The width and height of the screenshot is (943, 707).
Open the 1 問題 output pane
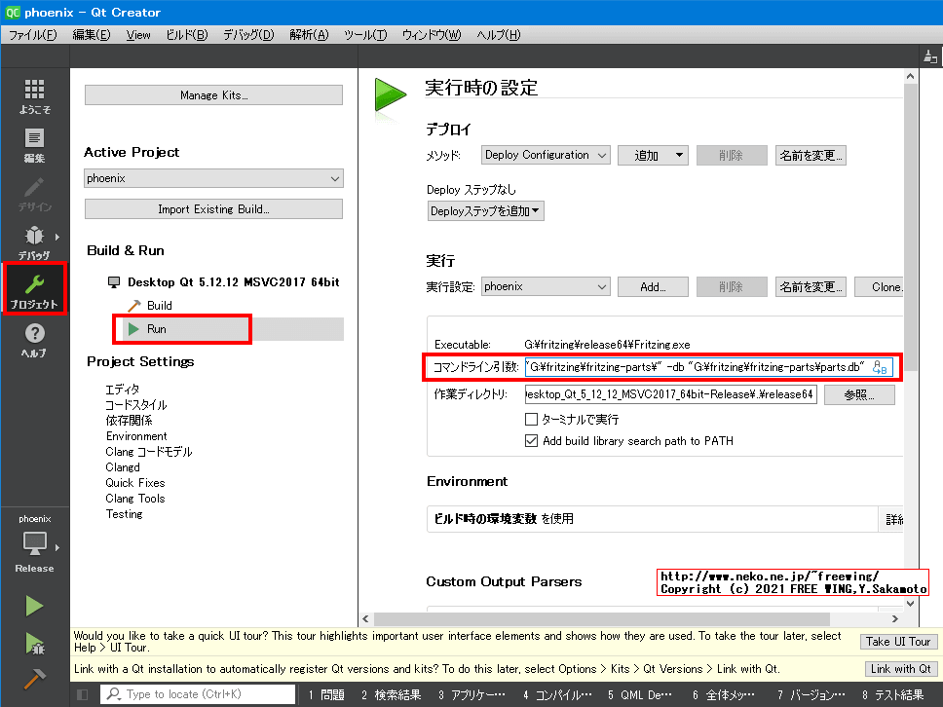tap(326, 695)
